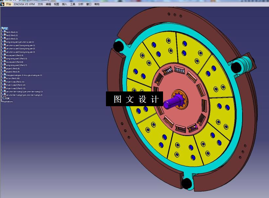Select the row ending (cong dong pan.1)
Viewport: 269px width, 198px height.
point(20,46)
